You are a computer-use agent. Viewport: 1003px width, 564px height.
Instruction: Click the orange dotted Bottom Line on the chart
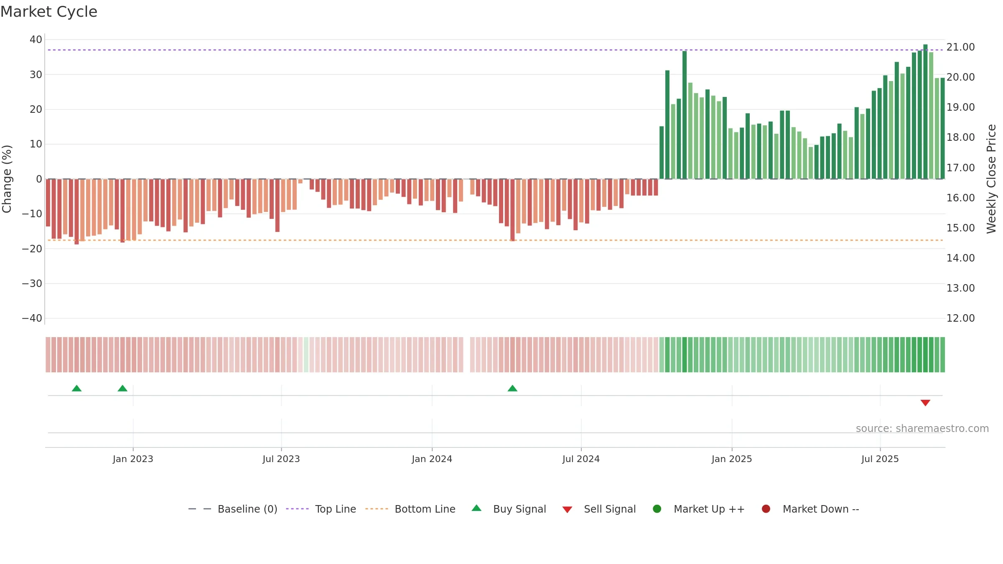(495, 240)
